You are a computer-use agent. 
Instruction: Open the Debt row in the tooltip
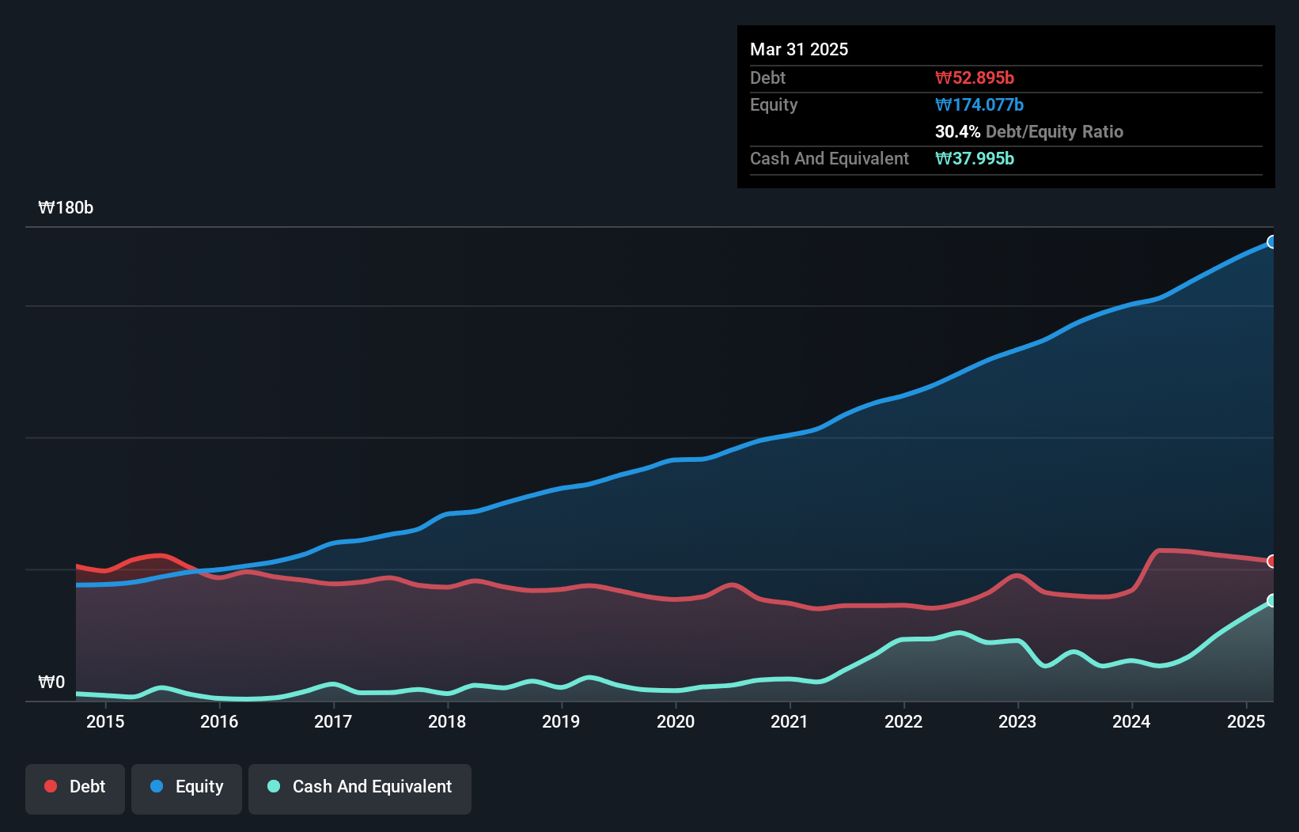click(x=767, y=78)
